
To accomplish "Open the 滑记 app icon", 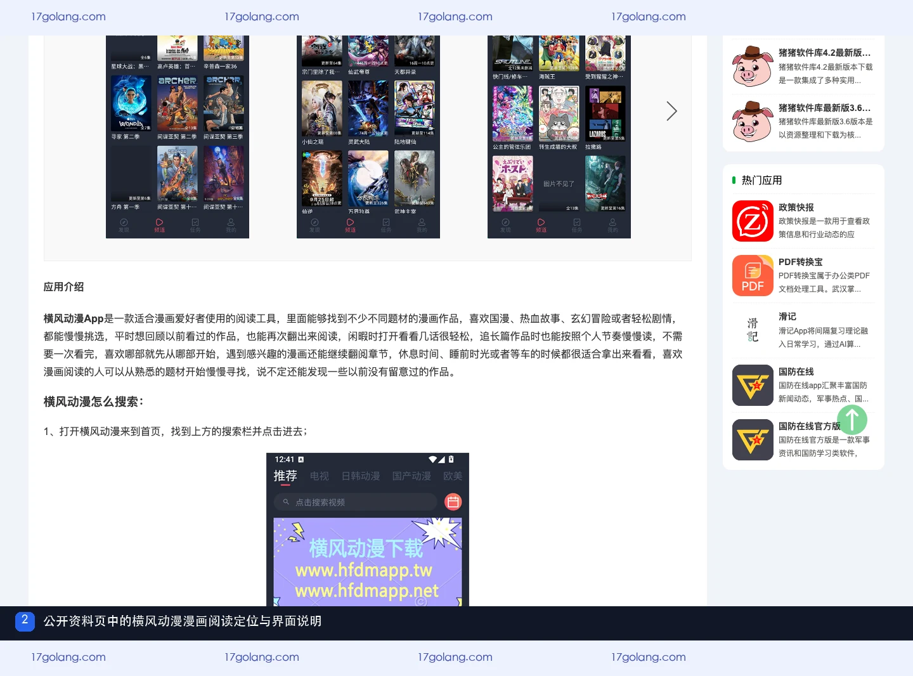I will (753, 330).
